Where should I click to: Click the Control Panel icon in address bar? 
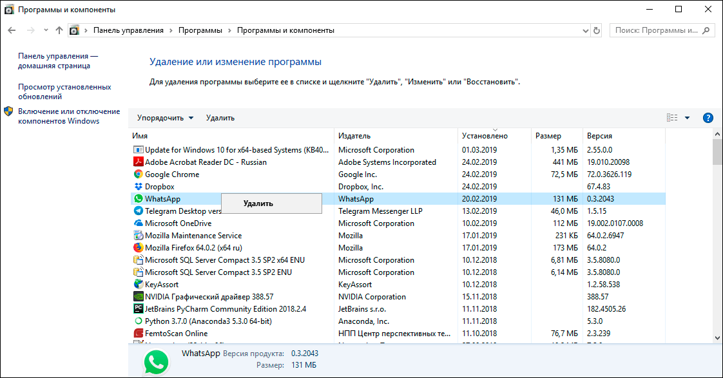pos(73,30)
